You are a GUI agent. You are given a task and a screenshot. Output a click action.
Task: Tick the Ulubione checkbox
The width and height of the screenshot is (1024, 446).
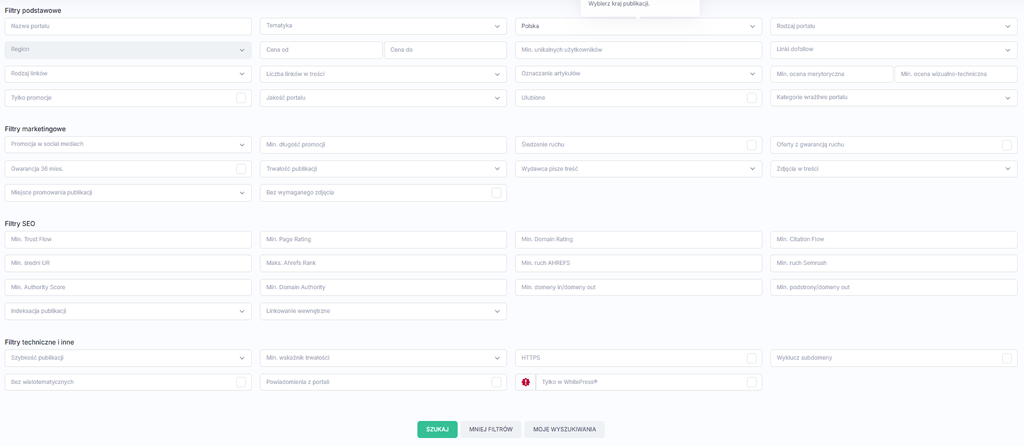752,98
